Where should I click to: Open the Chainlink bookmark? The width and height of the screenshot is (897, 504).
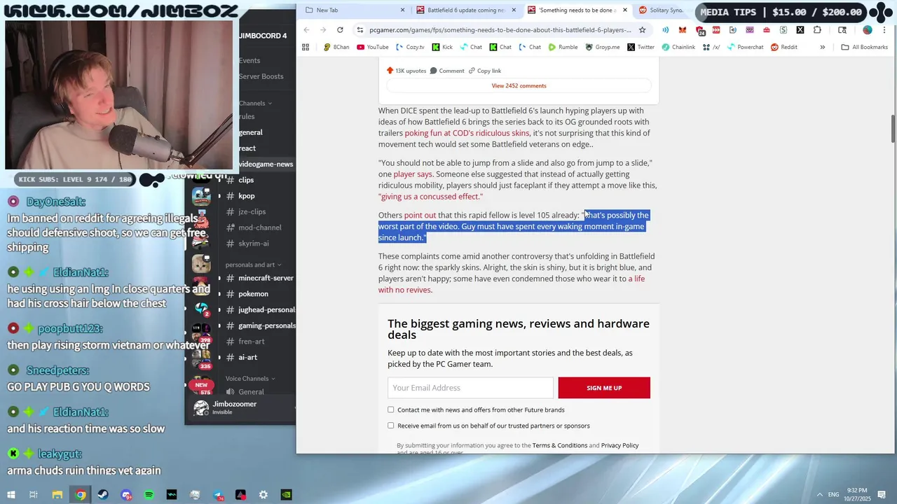click(678, 47)
